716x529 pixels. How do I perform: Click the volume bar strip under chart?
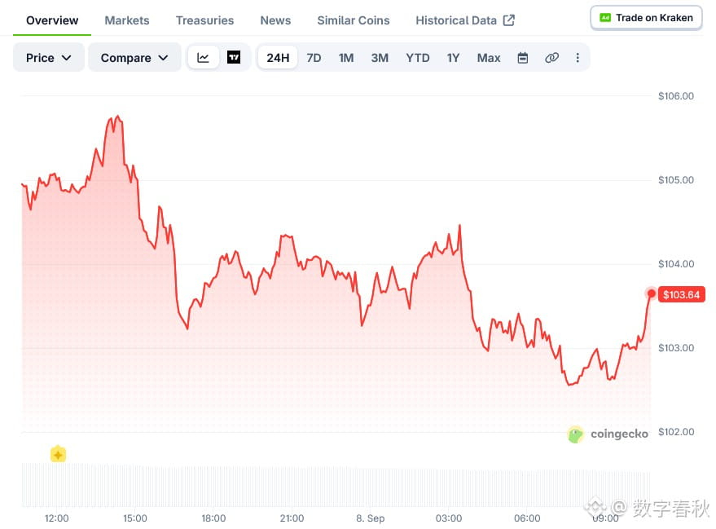(x=336, y=485)
